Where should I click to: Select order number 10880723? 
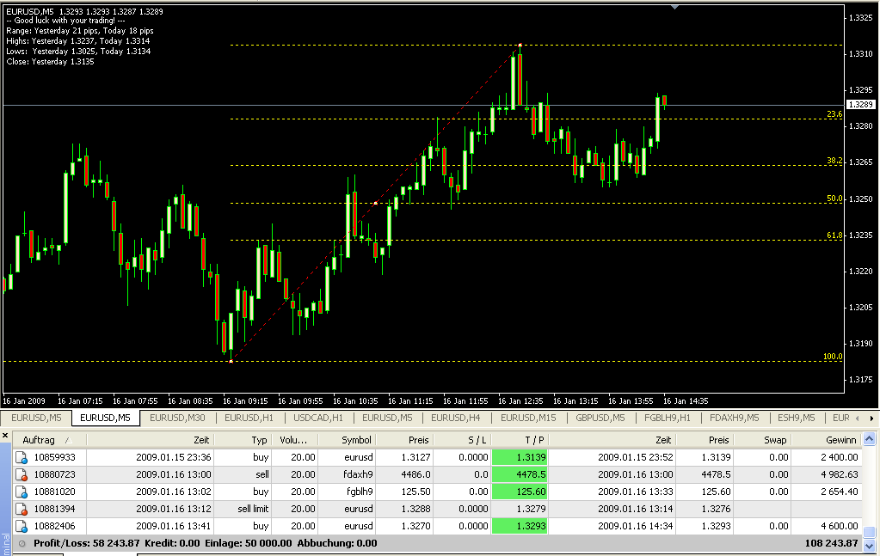pyautogui.click(x=54, y=474)
